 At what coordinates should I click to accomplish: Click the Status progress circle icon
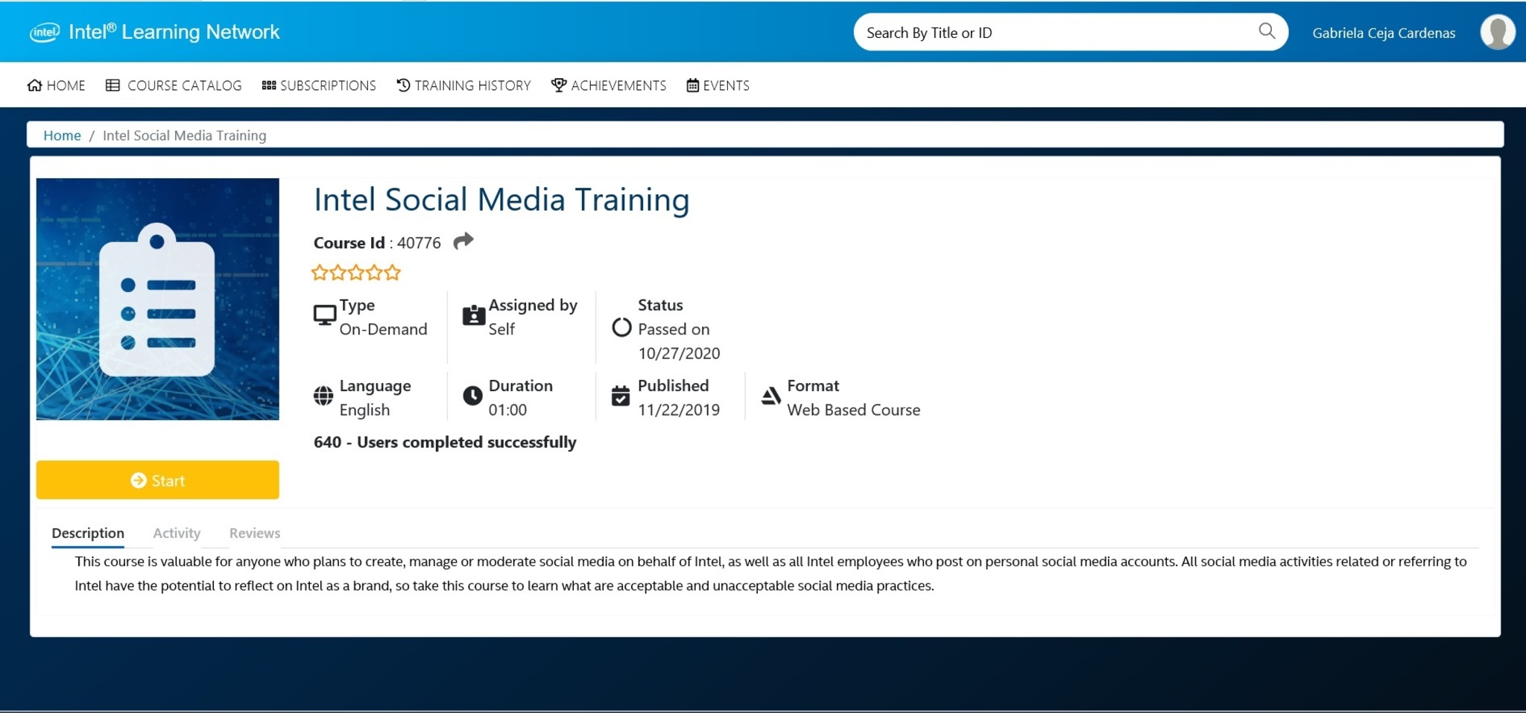621,328
